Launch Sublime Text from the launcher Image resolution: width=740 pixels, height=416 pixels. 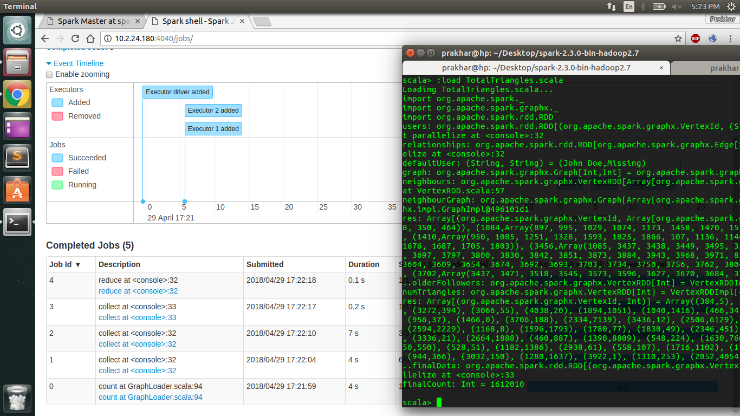click(x=18, y=158)
